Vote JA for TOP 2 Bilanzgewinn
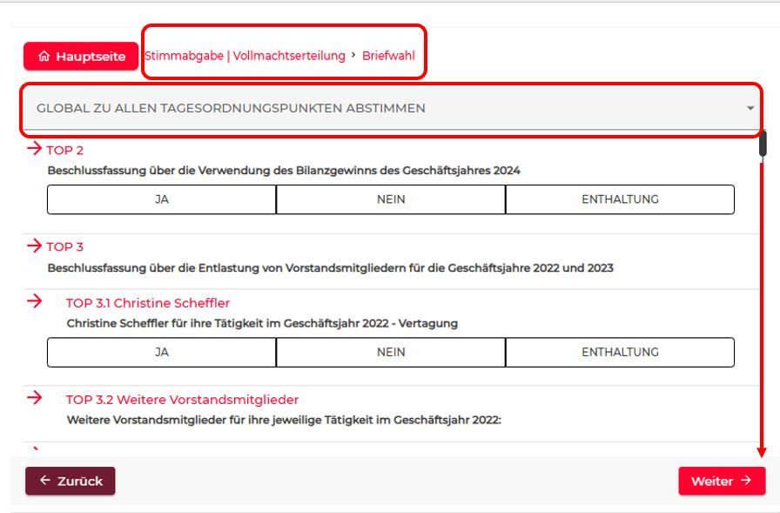This screenshot has height=513, width=780. point(162,199)
